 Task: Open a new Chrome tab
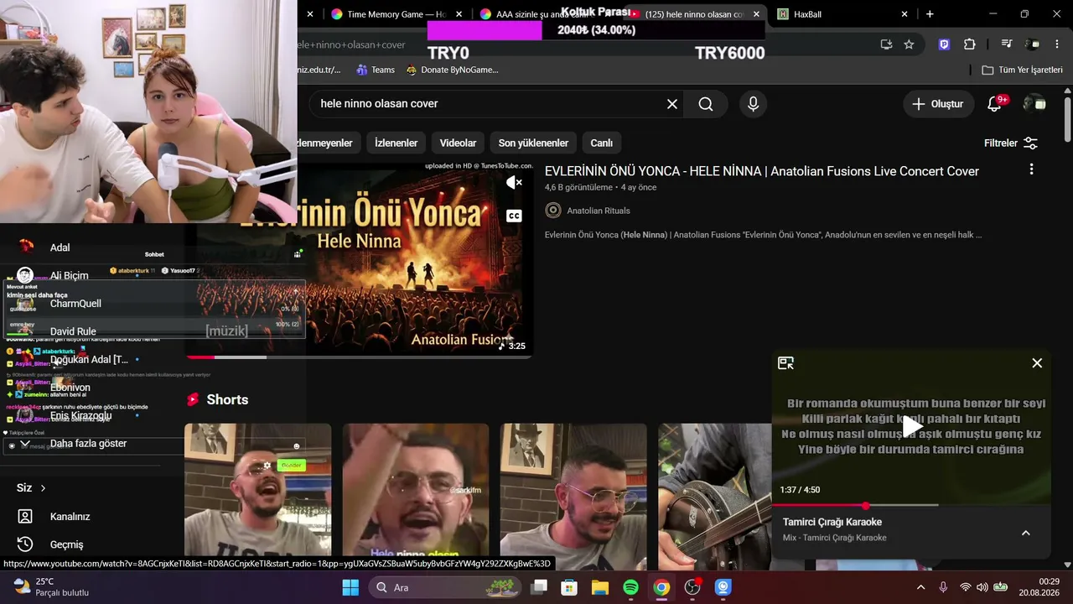point(930,14)
